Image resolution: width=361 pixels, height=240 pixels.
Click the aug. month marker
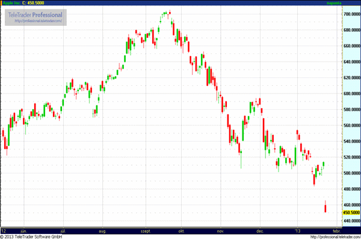102,230
